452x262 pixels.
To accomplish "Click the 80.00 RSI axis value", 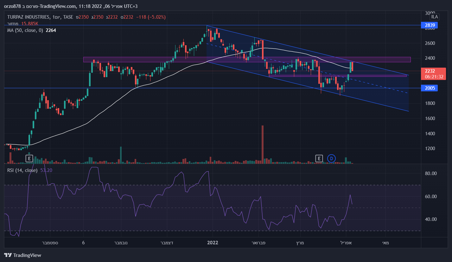I will [431, 174].
